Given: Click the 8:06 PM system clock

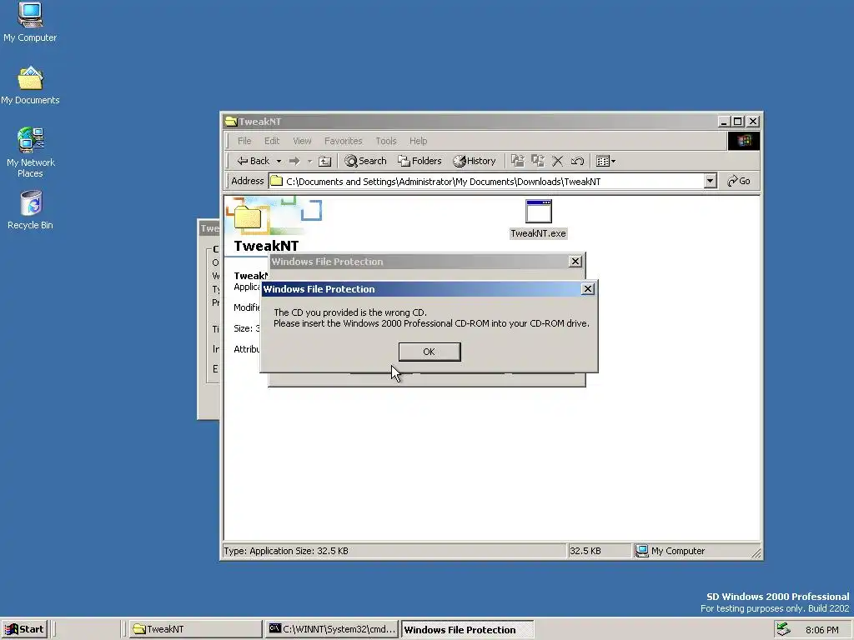Looking at the screenshot, I should tap(821, 630).
